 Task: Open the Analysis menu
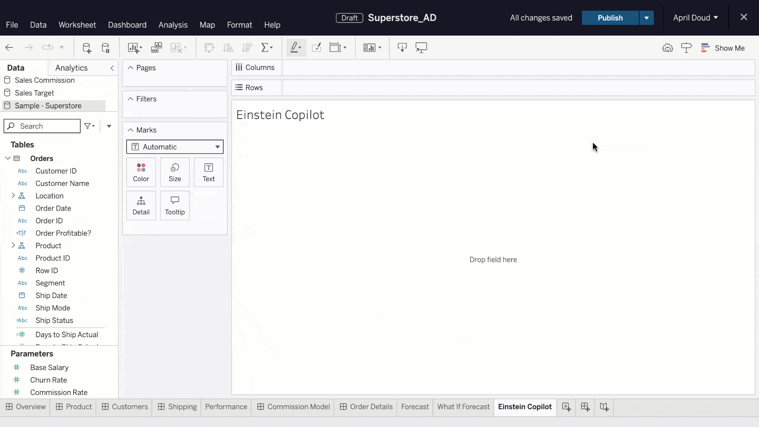(173, 25)
